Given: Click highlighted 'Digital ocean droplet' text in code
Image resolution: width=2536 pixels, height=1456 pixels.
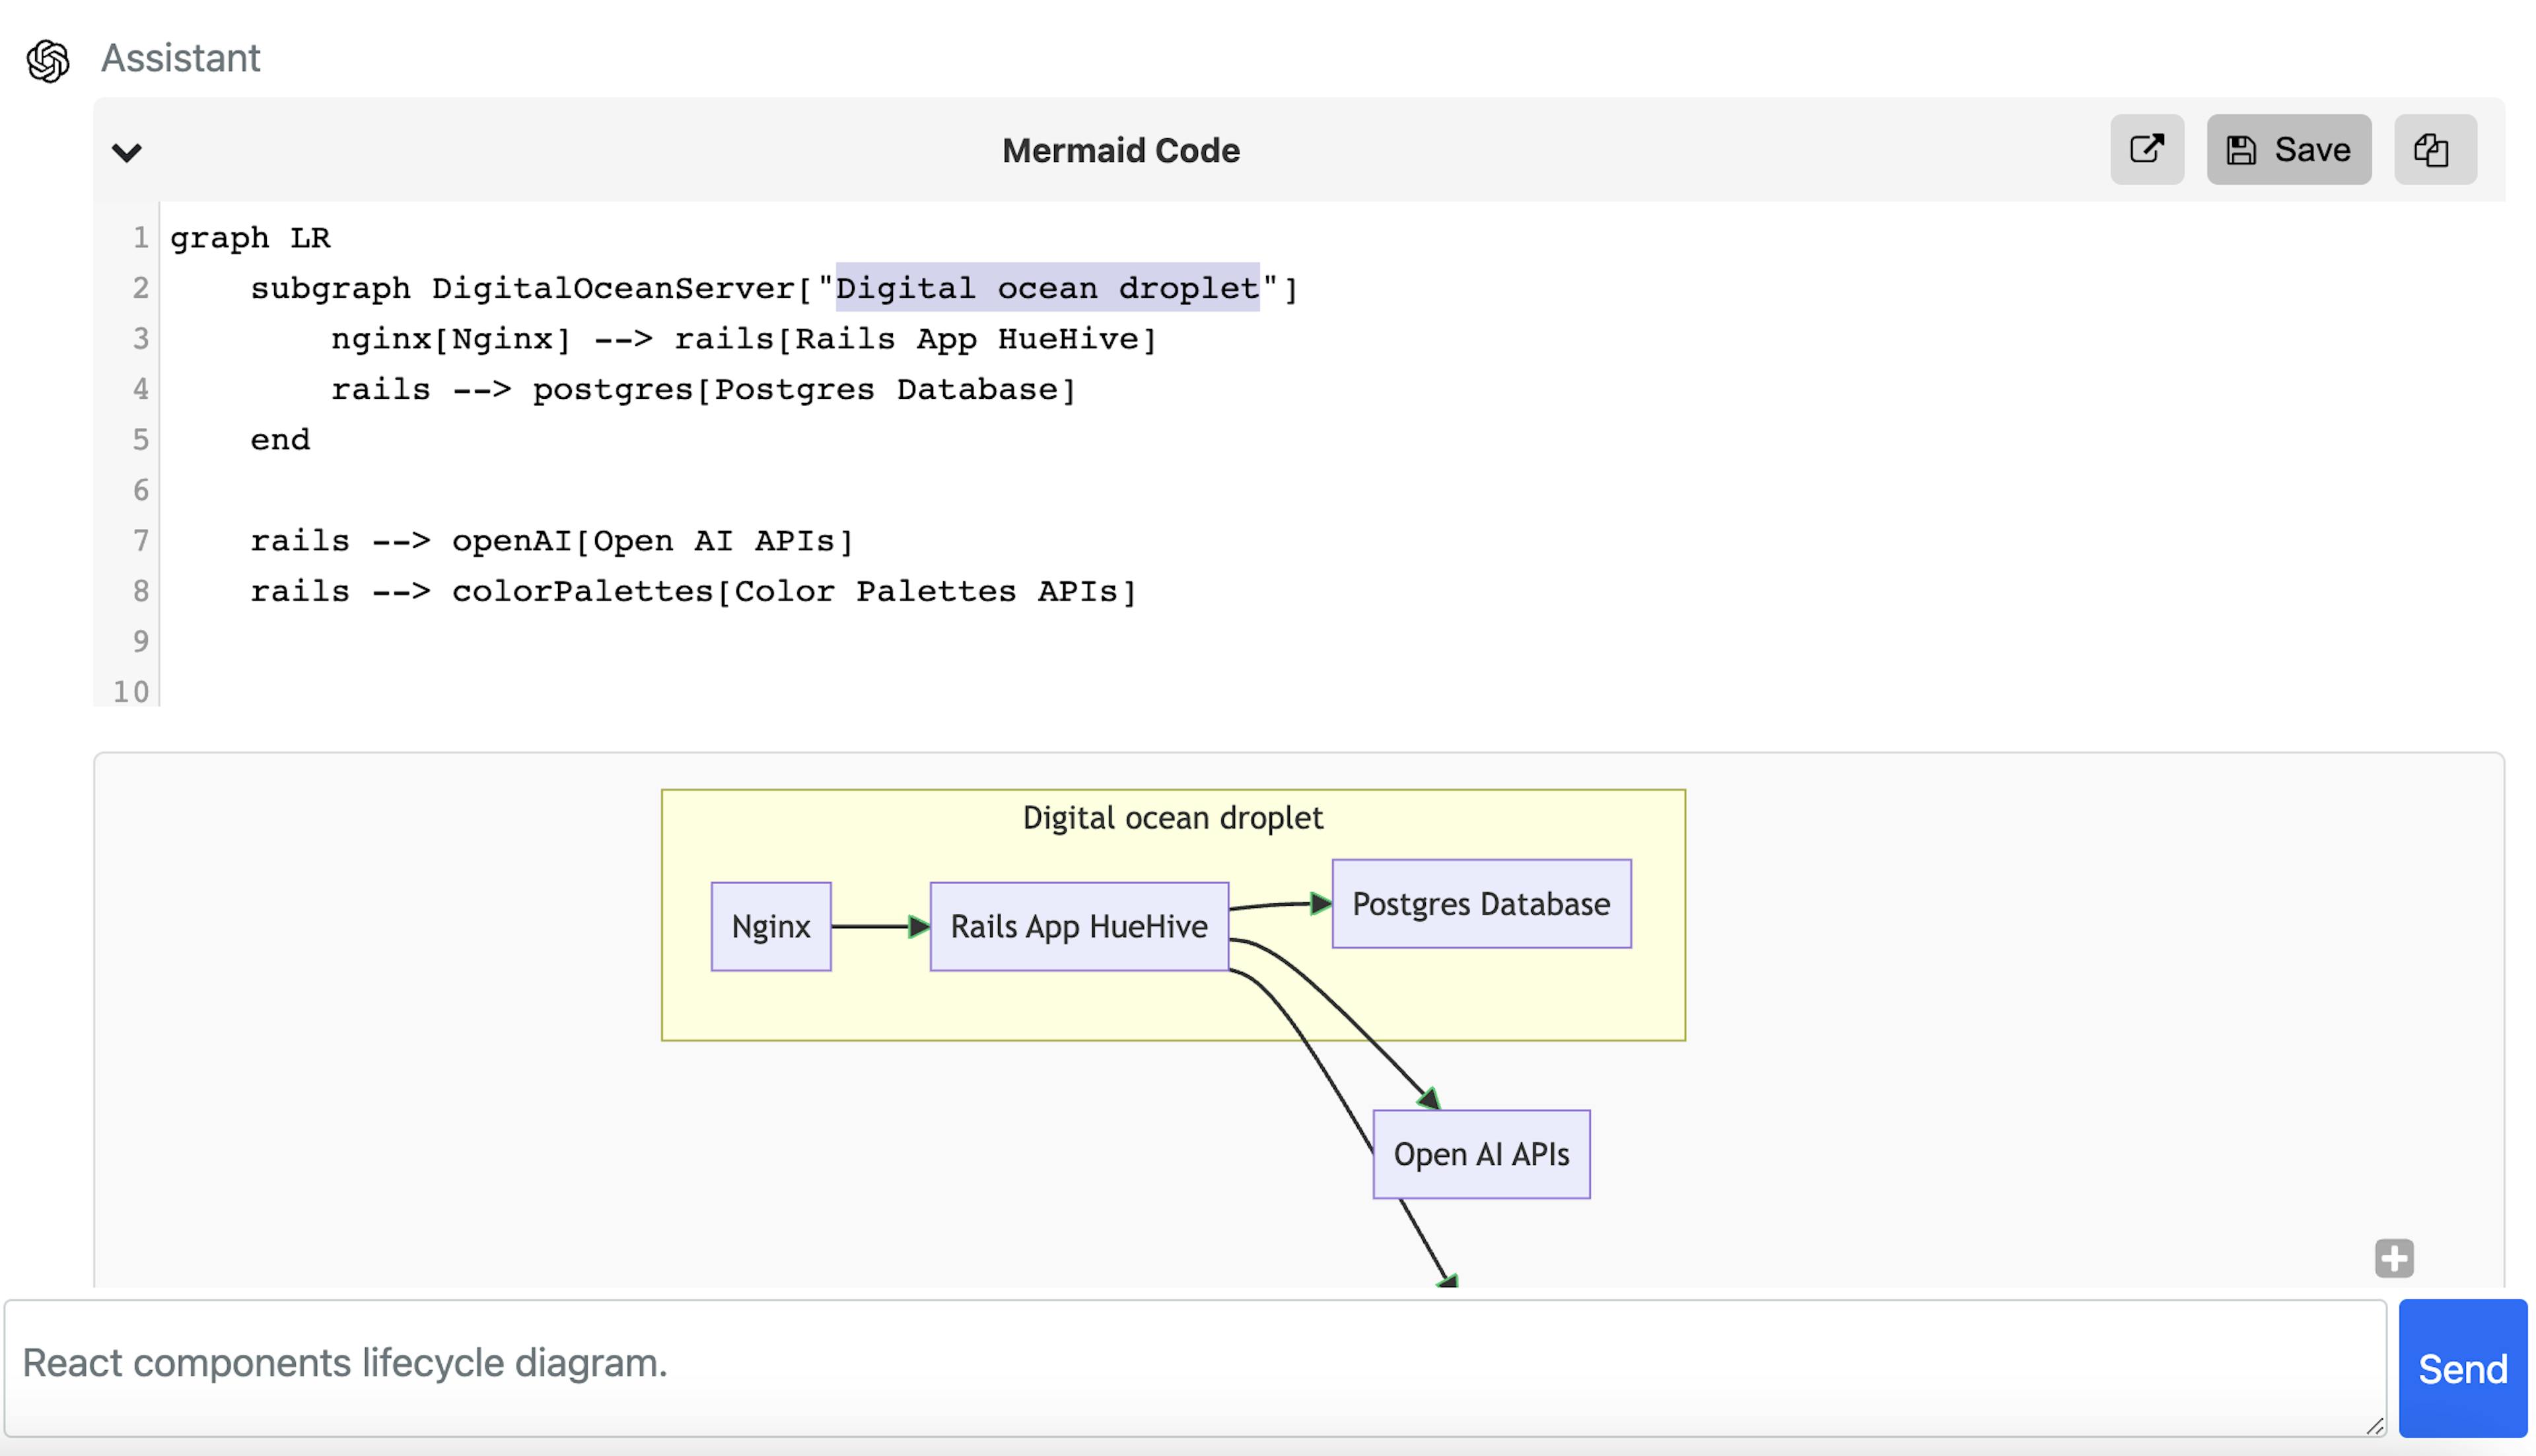Looking at the screenshot, I should point(1047,288).
